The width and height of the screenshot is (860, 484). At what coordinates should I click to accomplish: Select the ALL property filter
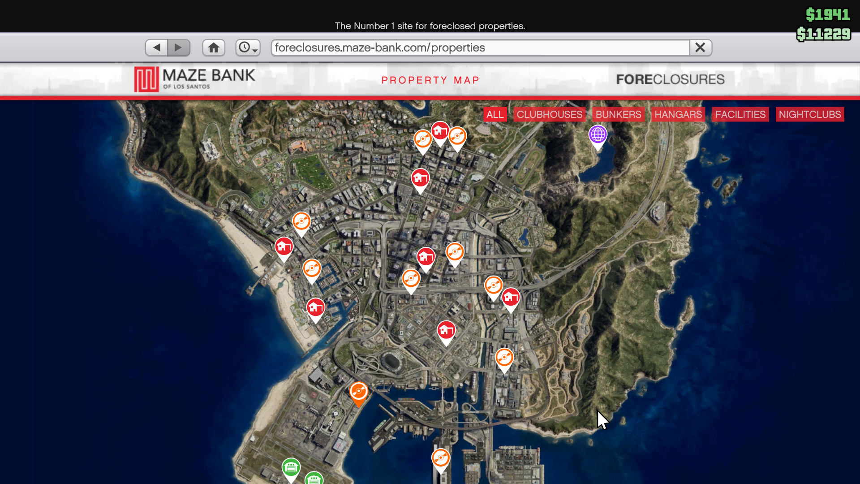(x=495, y=114)
